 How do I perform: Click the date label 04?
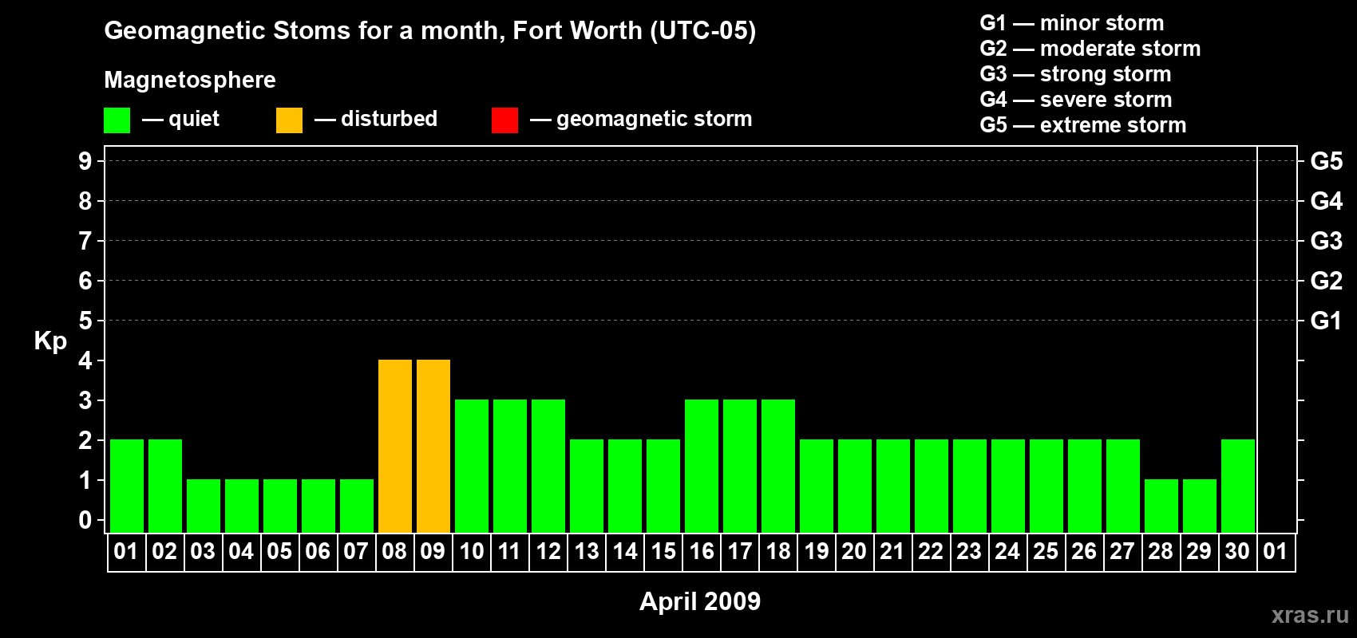[x=241, y=551]
